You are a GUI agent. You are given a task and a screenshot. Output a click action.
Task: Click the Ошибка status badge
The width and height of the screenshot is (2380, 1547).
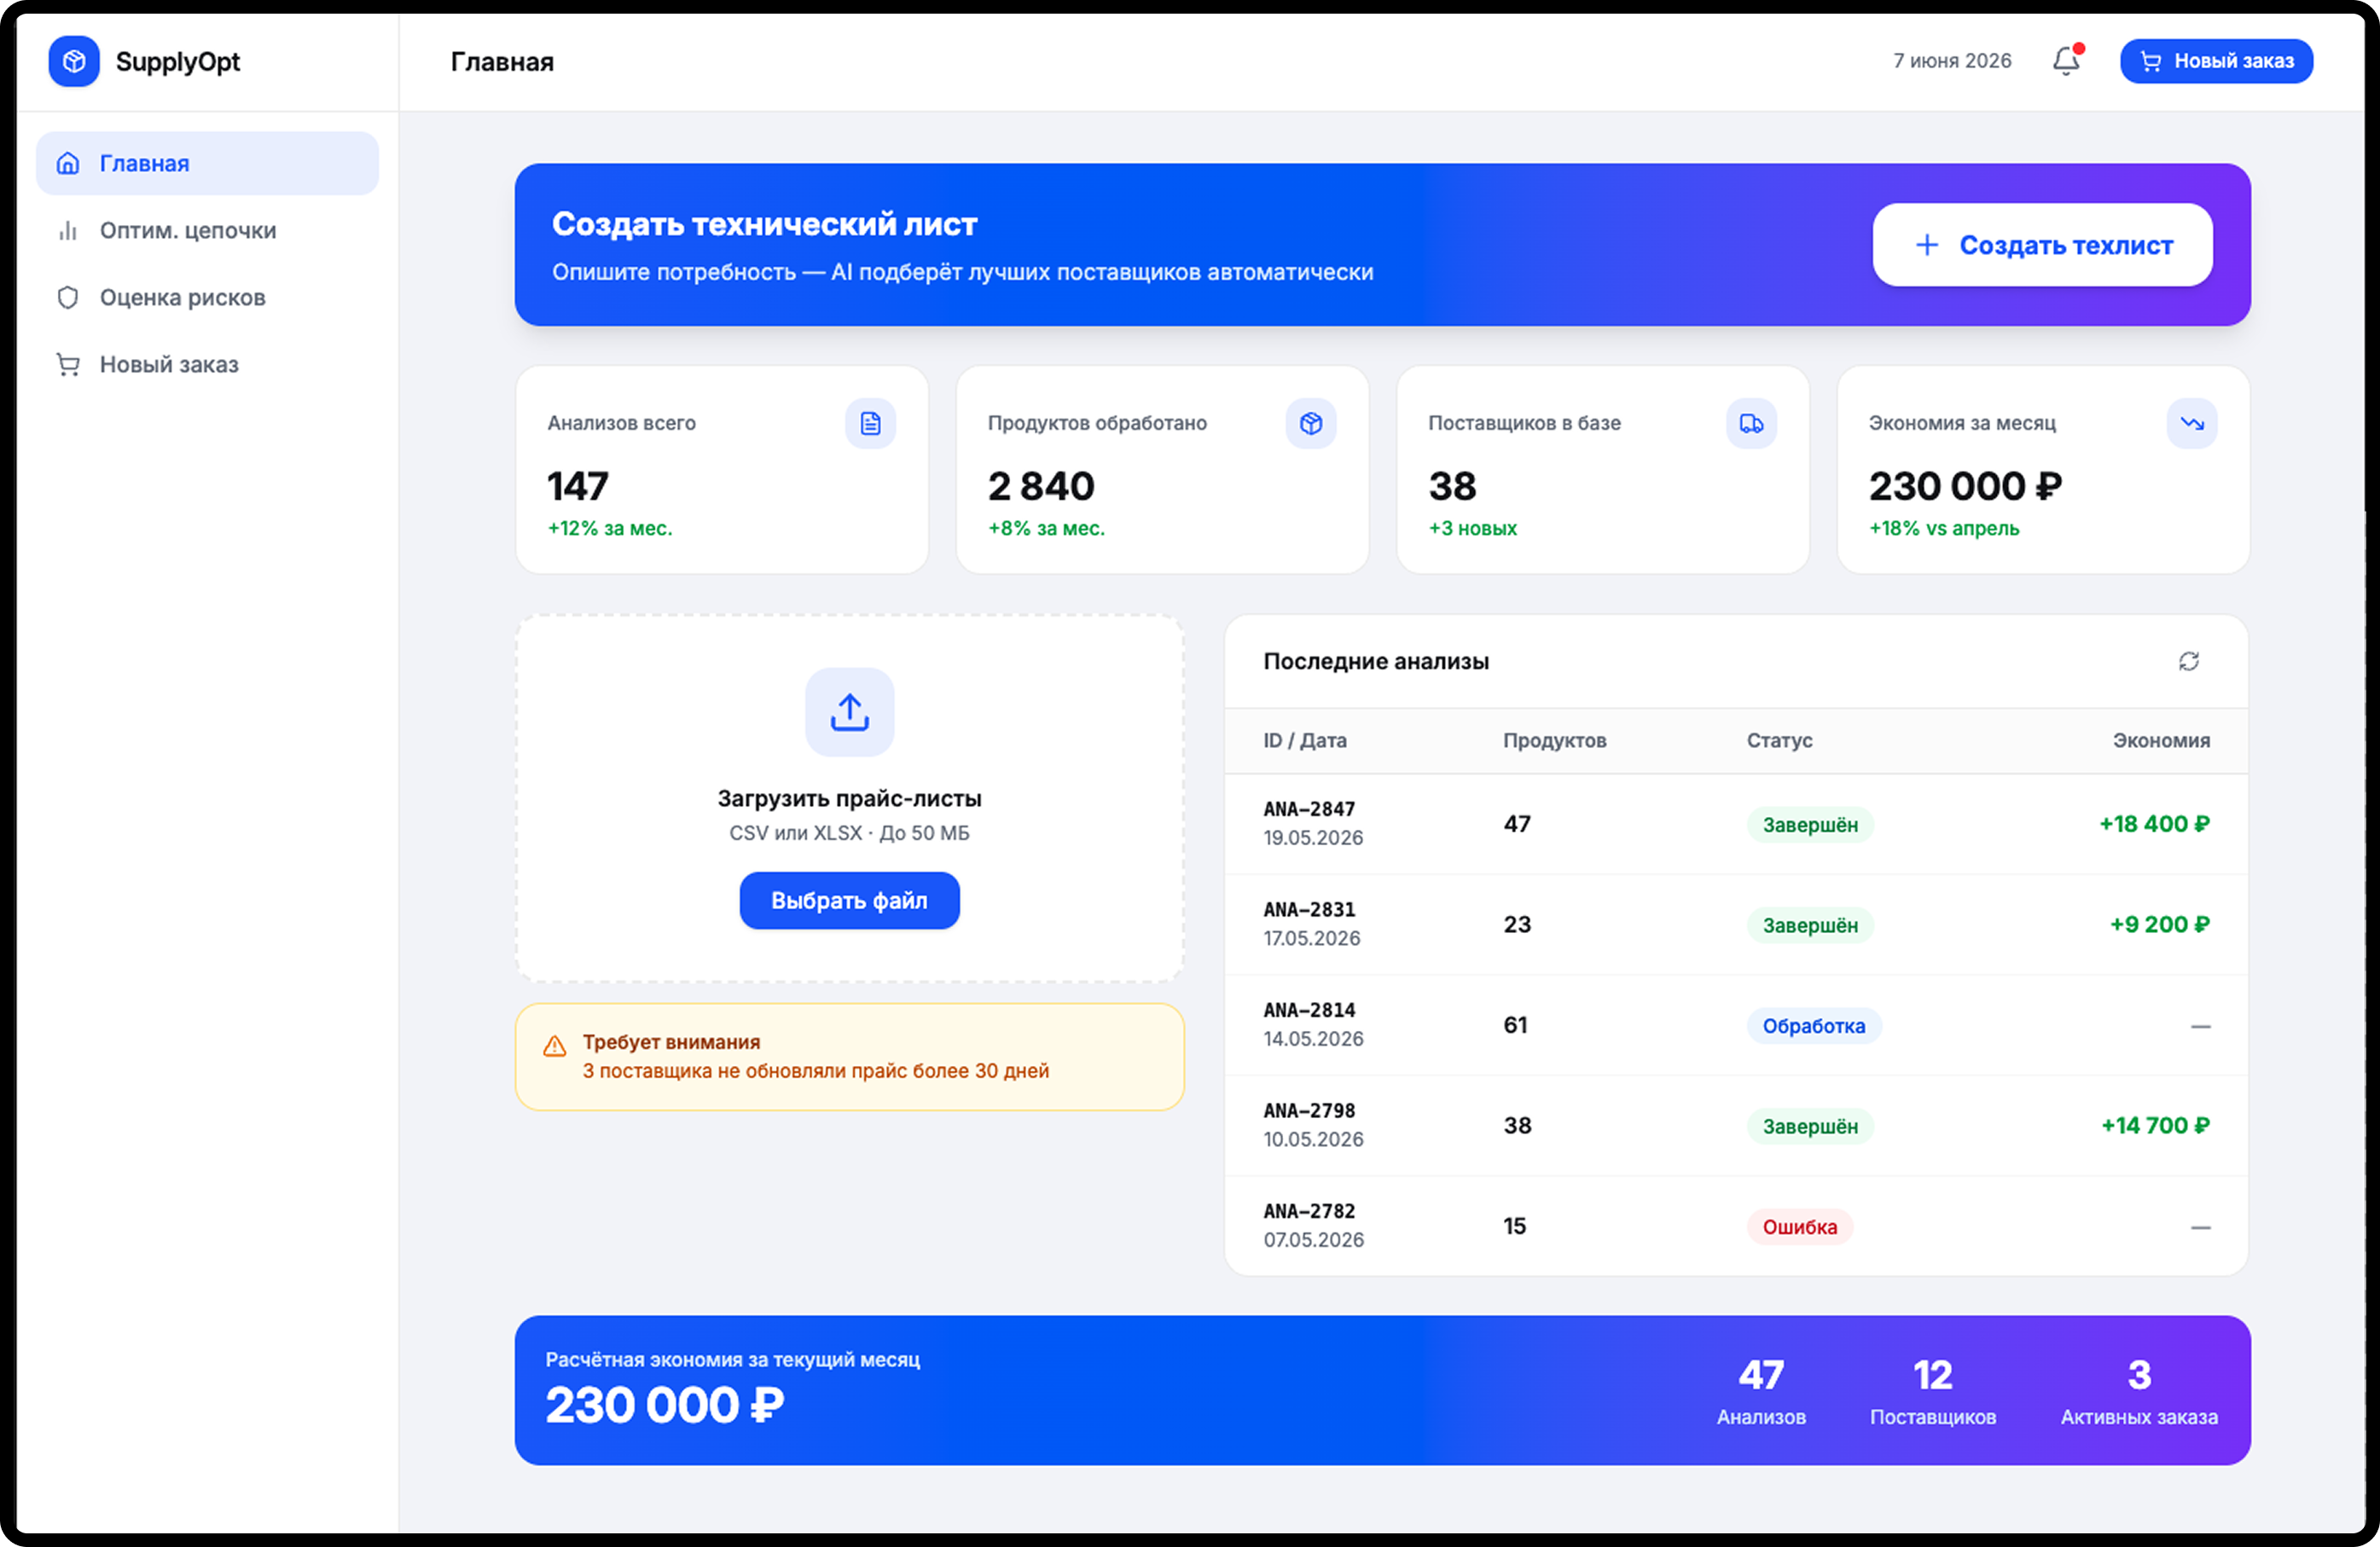point(1800,1227)
